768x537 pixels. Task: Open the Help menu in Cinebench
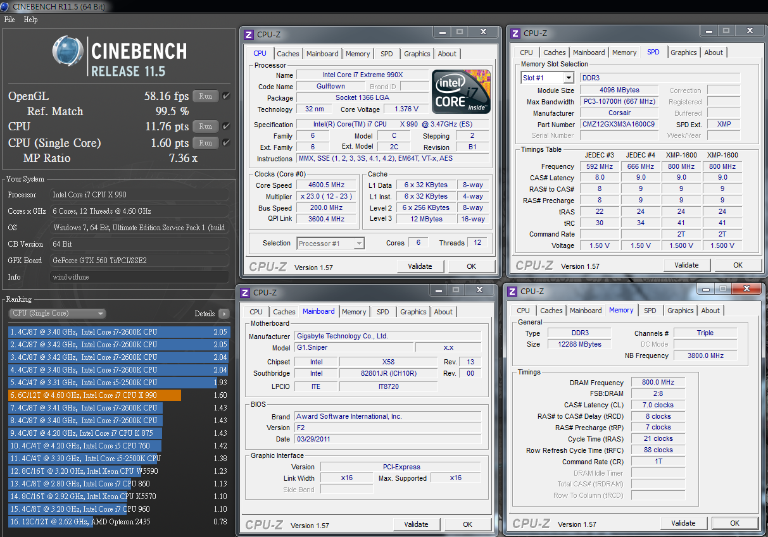(30, 20)
